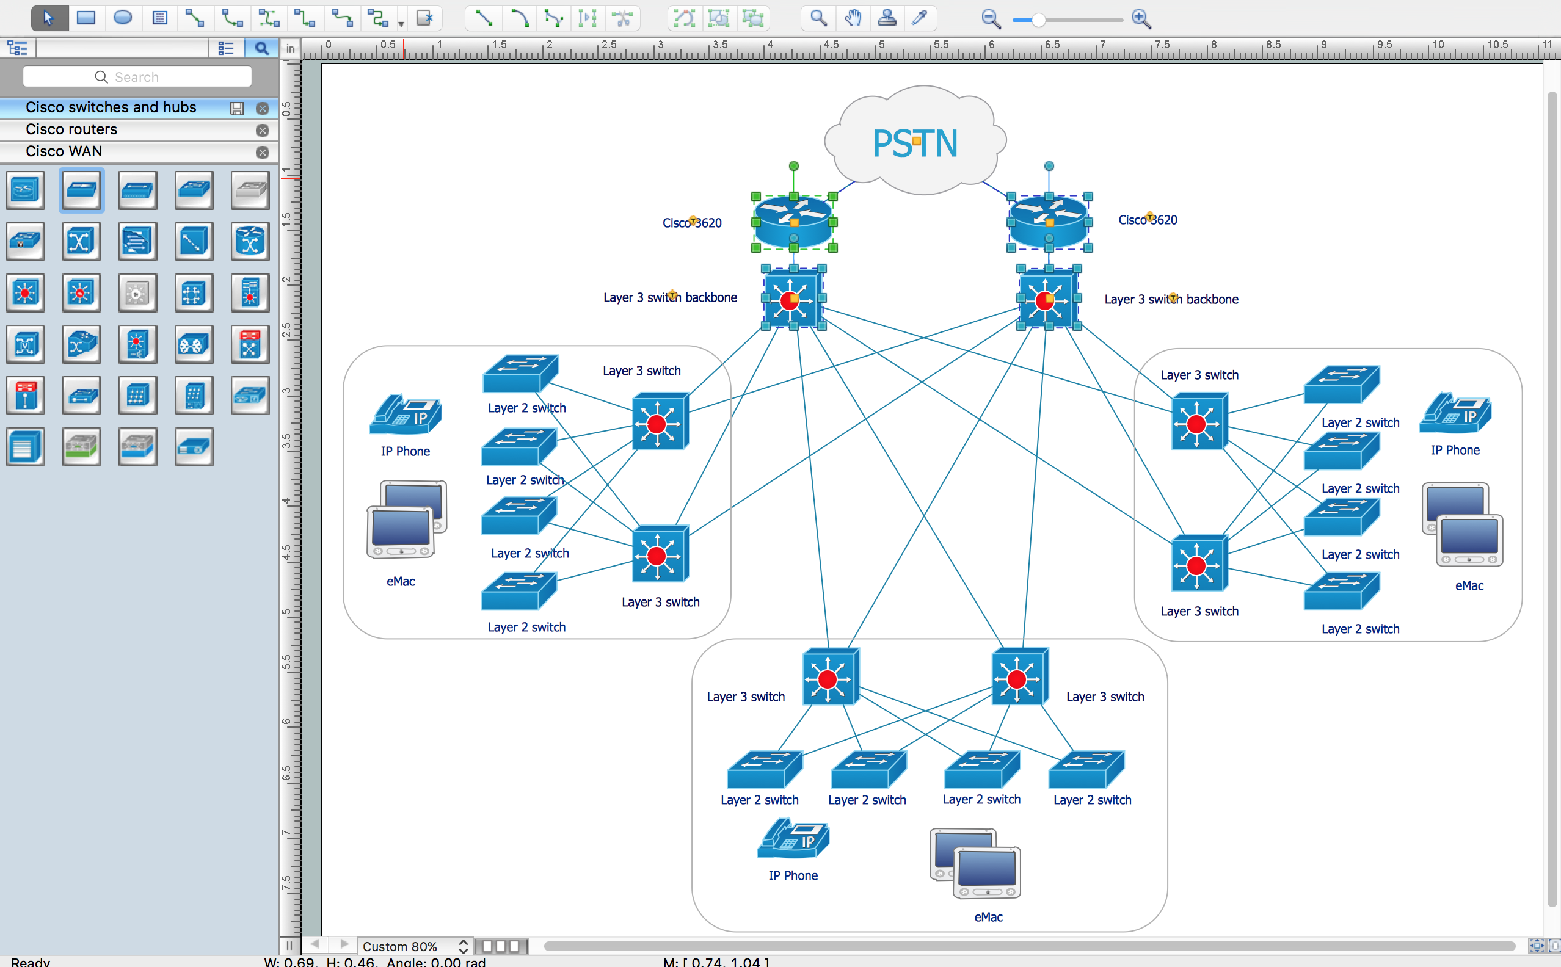
Task: Select the left Cisco 3620 router
Action: 793,222
